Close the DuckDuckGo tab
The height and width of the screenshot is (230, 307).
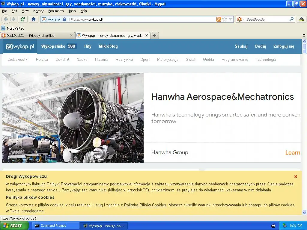pos(71,35)
